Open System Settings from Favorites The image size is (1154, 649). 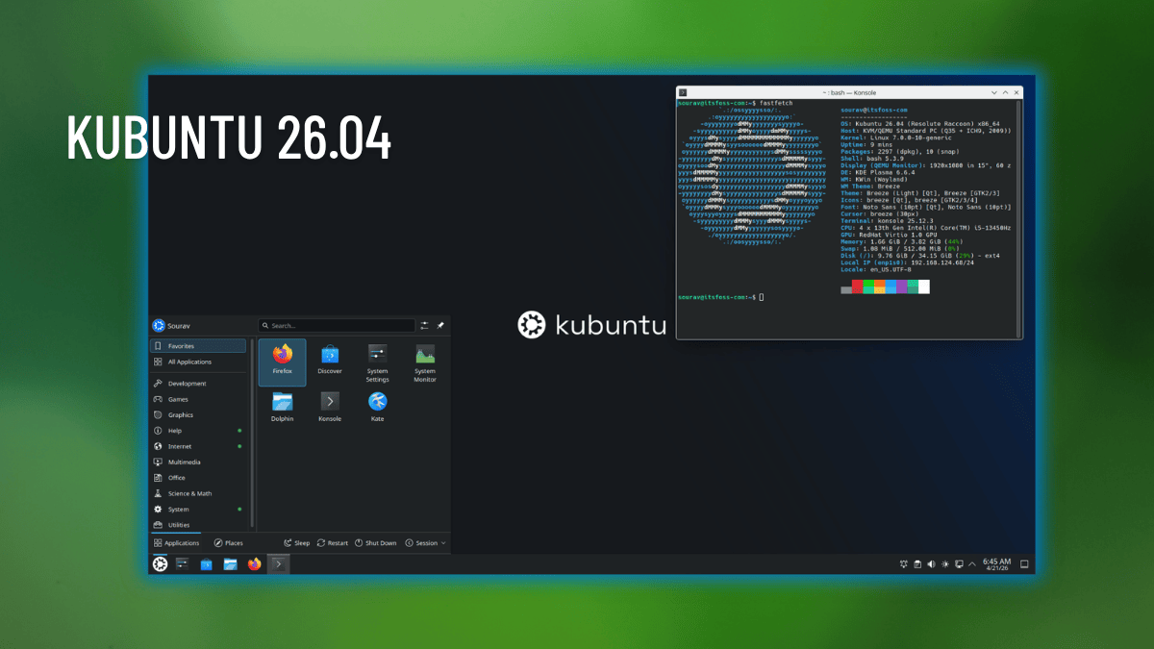point(377,362)
